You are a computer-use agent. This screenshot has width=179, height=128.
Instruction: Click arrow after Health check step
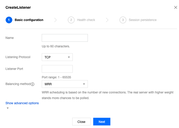(107, 20)
